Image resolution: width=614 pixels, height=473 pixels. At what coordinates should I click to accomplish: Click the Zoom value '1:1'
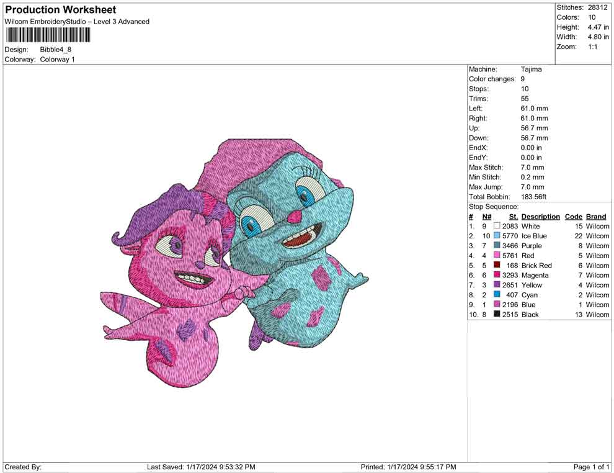[x=593, y=47]
